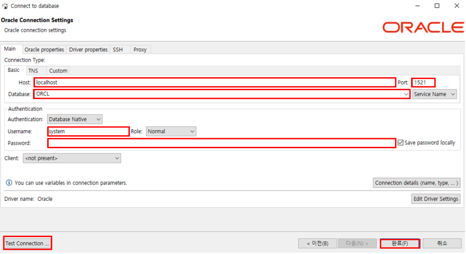Switch to the Oracle properties tab
The width and height of the screenshot is (466, 254).
pyautogui.click(x=44, y=50)
